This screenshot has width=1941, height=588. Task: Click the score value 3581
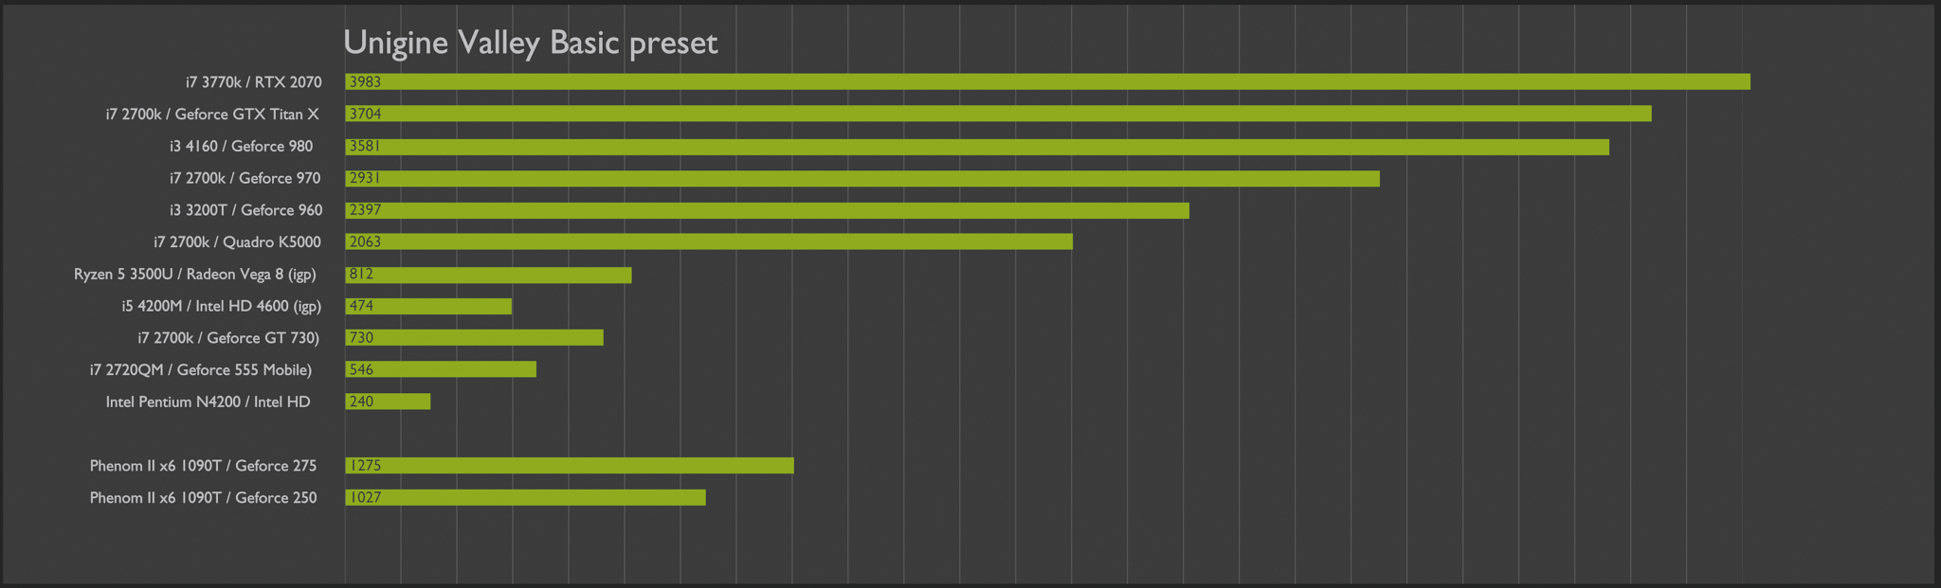(x=365, y=146)
